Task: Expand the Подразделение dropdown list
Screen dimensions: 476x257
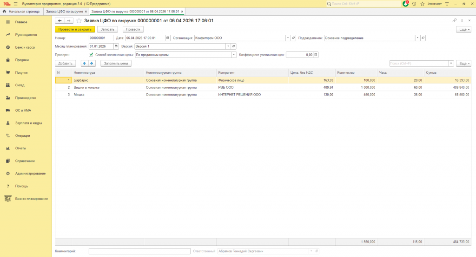Action: point(417,38)
